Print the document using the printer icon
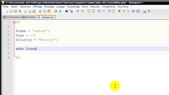Screen dimensions: 169x95 click(34, 11)
